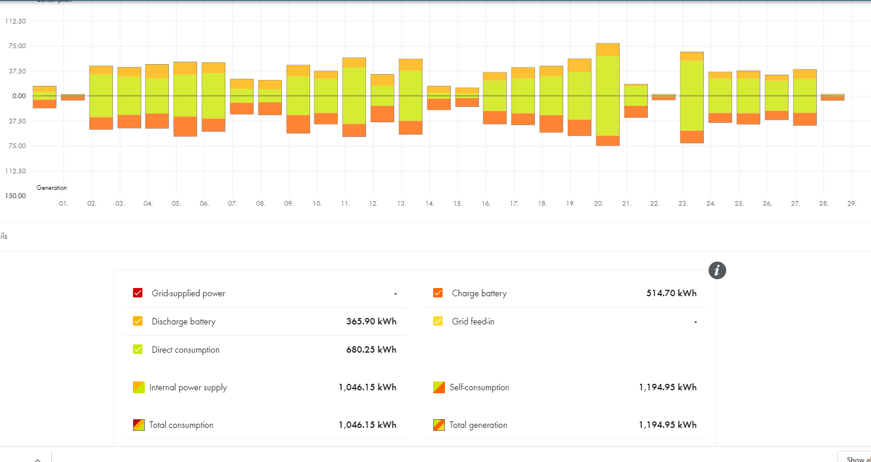Click the Total generation color icon

pyautogui.click(x=438, y=425)
